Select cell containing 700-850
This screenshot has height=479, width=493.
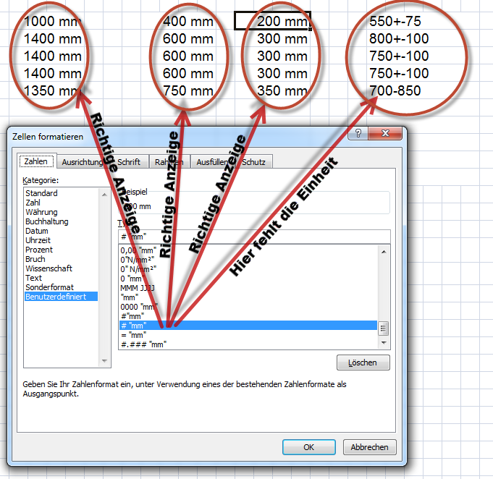click(x=395, y=90)
